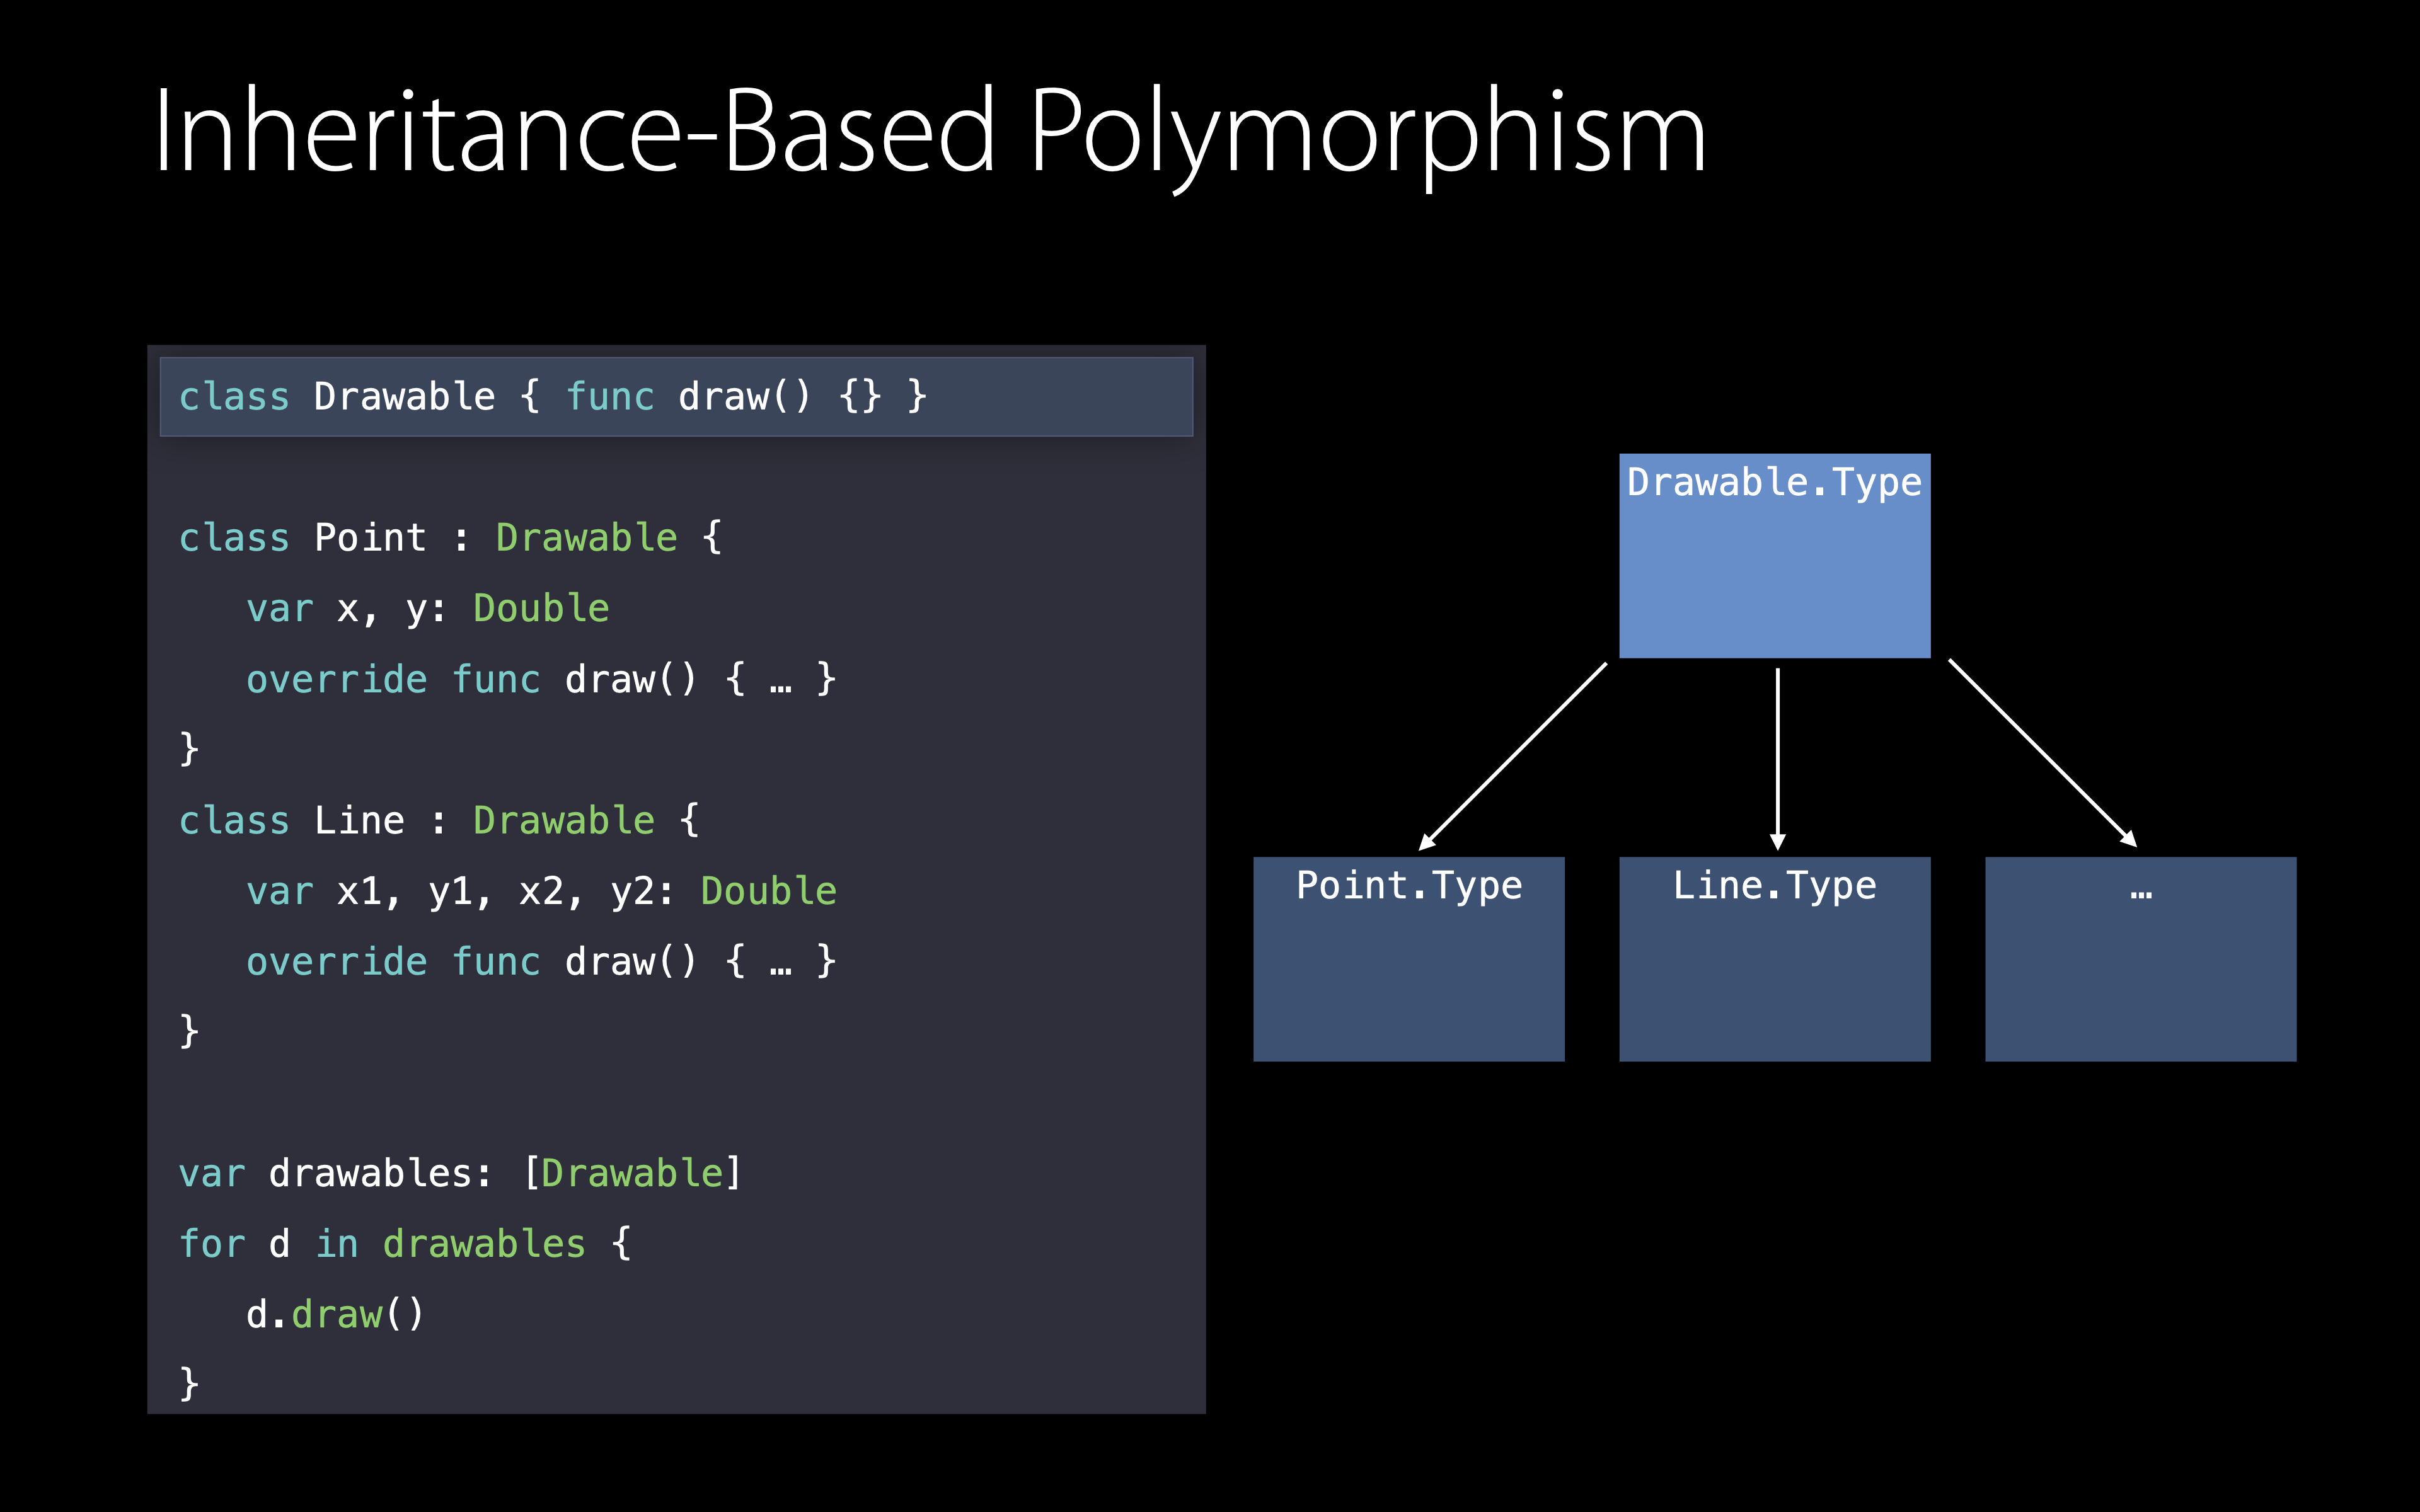The height and width of the screenshot is (1512, 2420).
Task: Click the Point.Type box
Action: click(x=1408, y=958)
